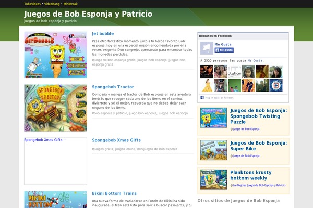
Task: Open the VideoBang link in top bar
Action: pyautogui.click(x=52, y=4)
